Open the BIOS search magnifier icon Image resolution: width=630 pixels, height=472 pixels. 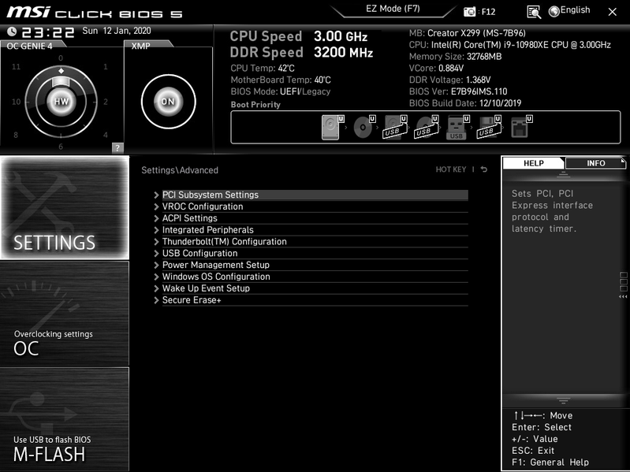point(534,12)
